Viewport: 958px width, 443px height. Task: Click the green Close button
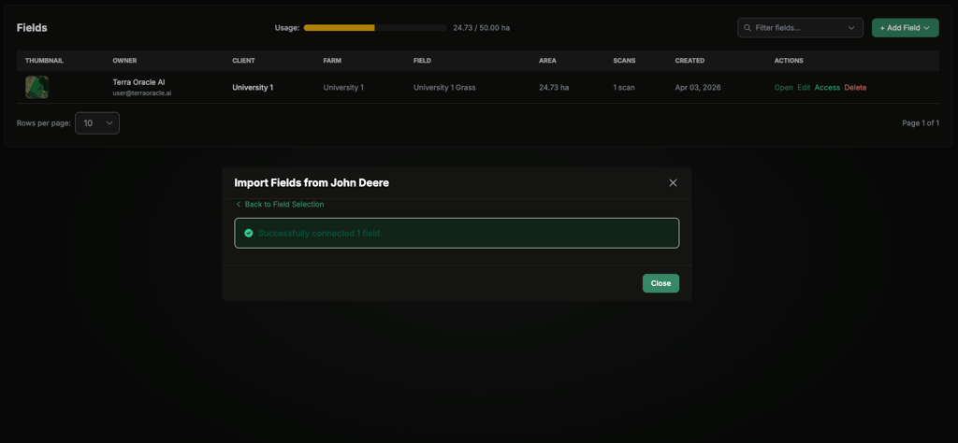tap(660, 283)
